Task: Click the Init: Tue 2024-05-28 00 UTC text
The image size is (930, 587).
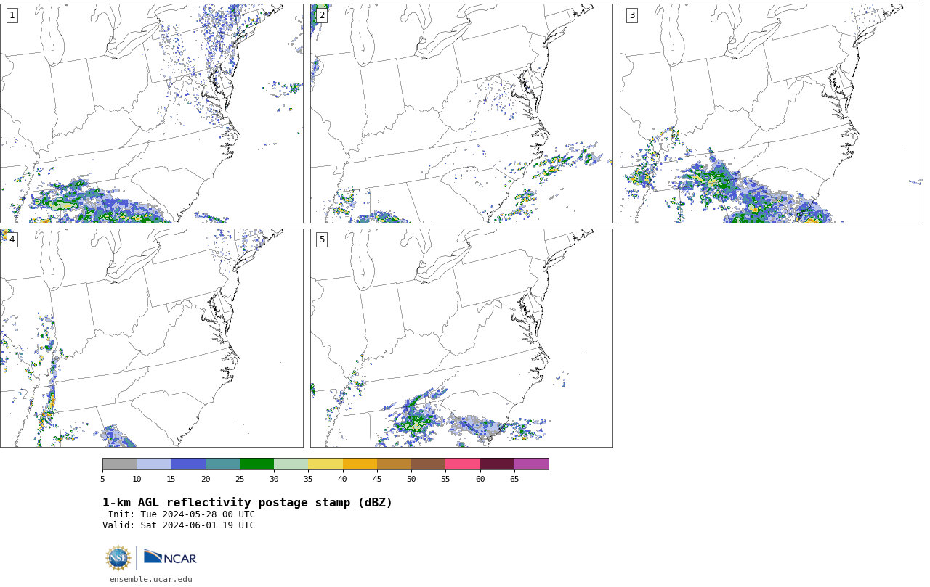Action: pos(182,514)
